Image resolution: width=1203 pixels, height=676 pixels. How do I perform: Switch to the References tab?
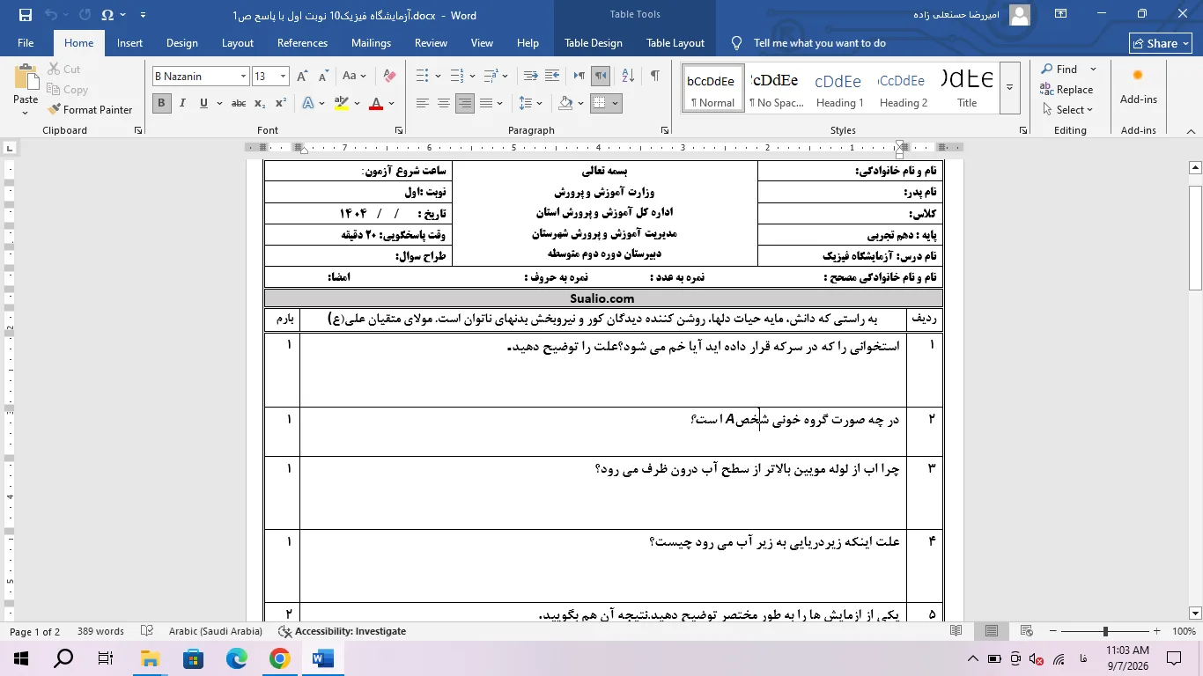click(302, 43)
